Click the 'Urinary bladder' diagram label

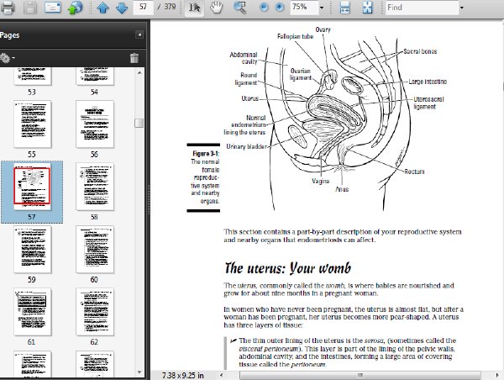tap(246, 146)
